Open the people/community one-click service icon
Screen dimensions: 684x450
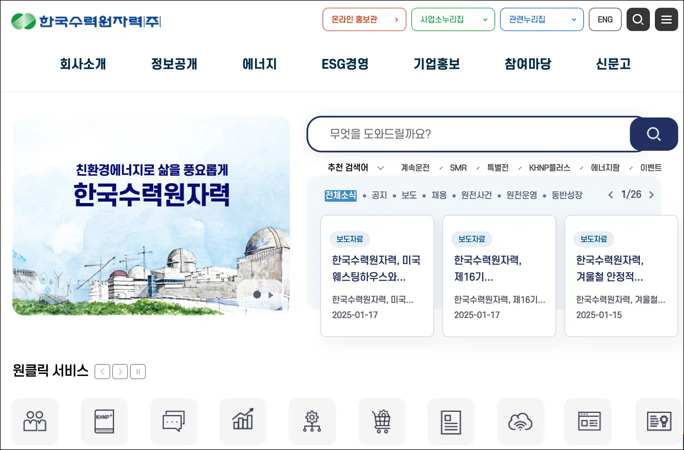[35, 421]
